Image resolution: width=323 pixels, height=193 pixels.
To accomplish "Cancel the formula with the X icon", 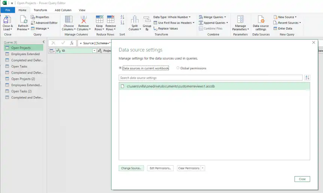I will 53,43.
